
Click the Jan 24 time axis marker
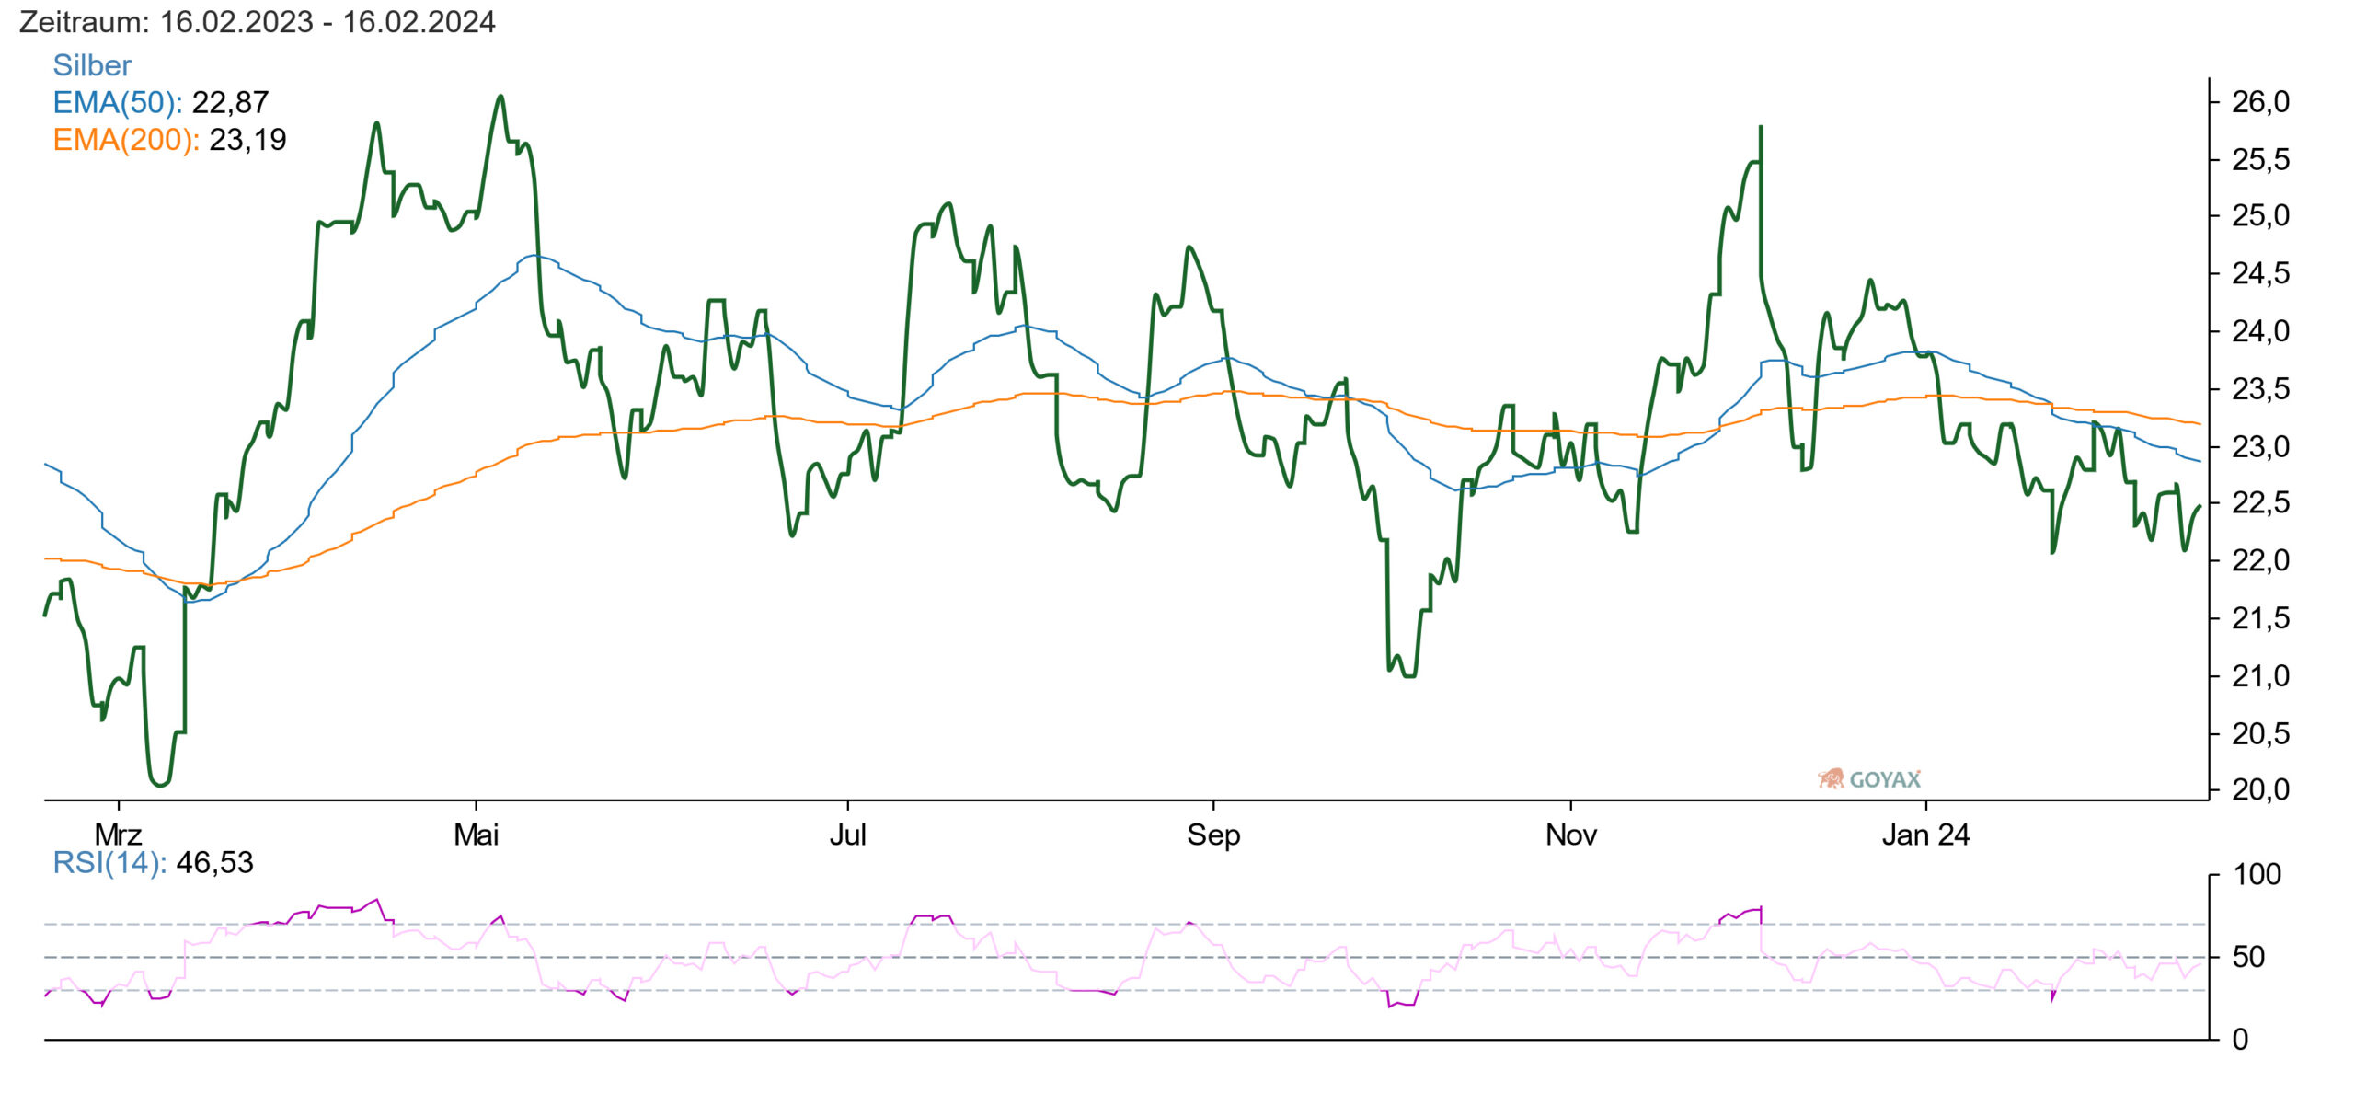(1925, 835)
